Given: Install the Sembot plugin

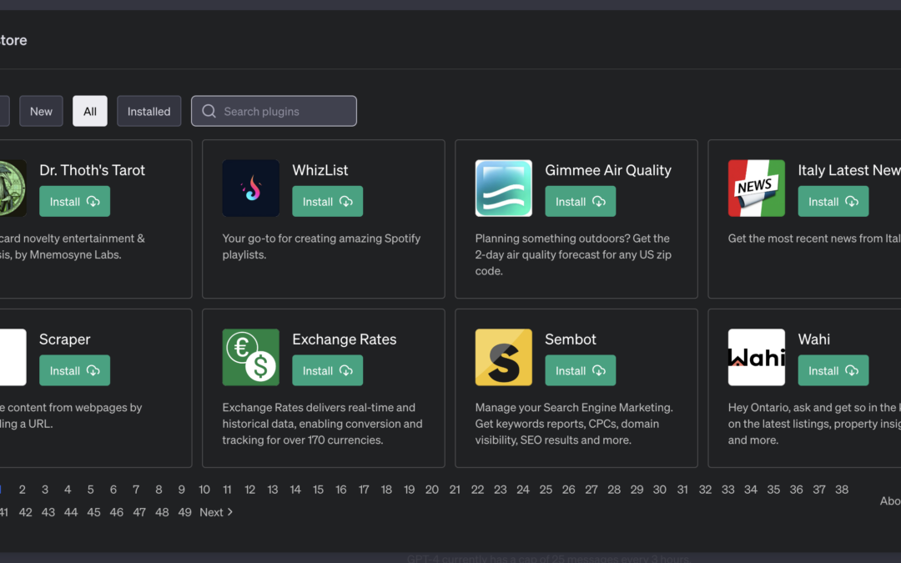Looking at the screenshot, I should tap(581, 370).
